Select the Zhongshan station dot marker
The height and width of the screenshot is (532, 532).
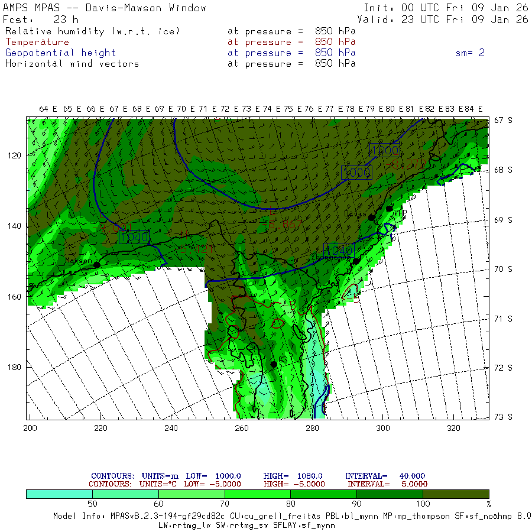click(356, 261)
